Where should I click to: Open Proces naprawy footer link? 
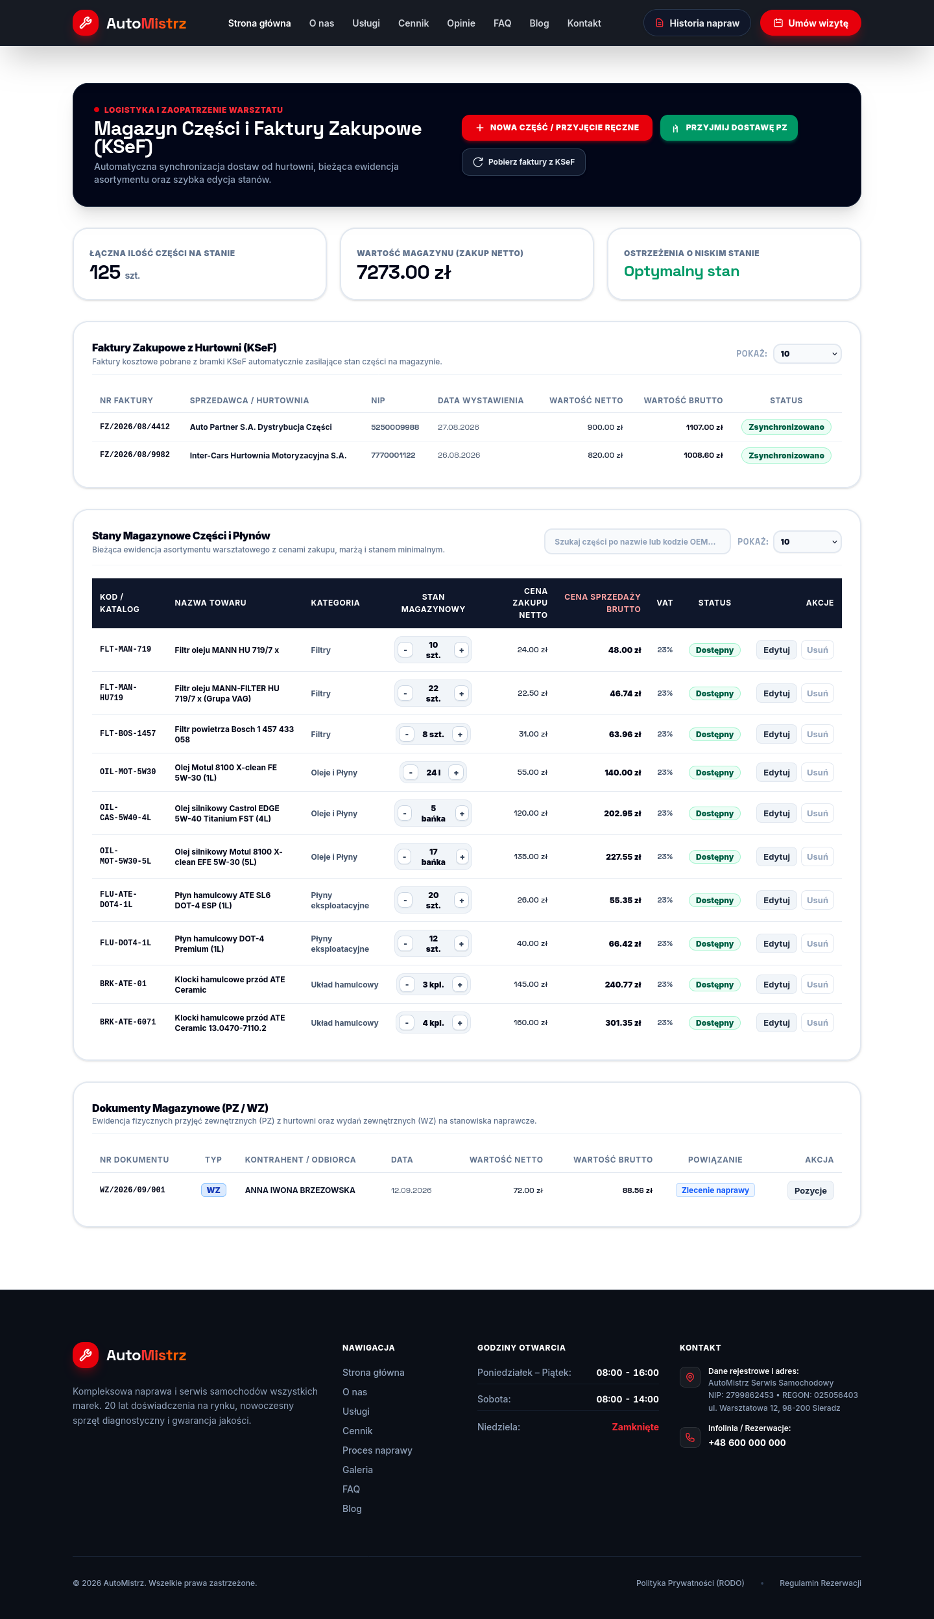coord(377,1450)
